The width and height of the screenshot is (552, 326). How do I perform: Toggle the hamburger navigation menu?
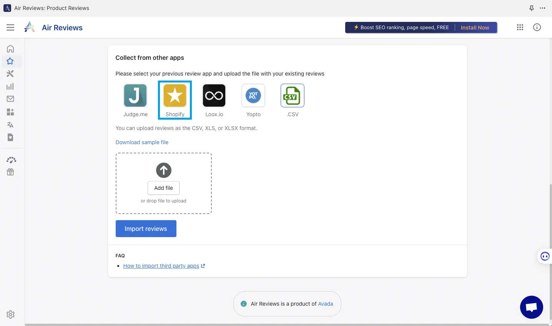click(x=10, y=28)
